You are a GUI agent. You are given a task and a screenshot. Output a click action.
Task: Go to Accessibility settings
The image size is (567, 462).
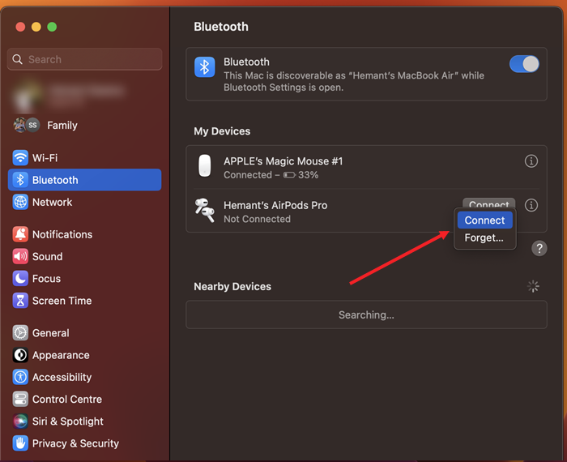(x=62, y=377)
